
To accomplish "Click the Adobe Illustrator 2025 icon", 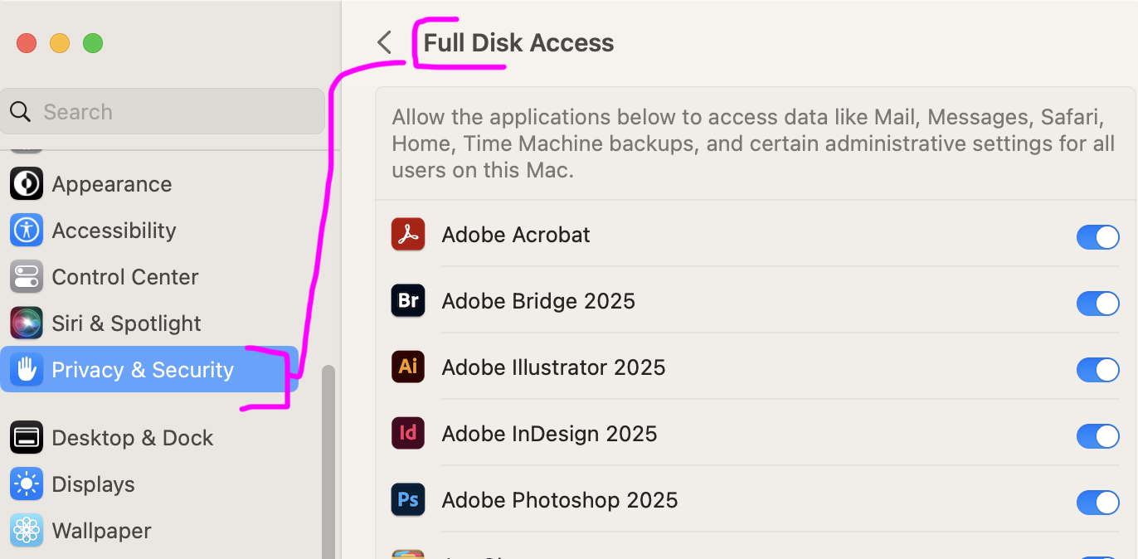I will point(408,367).
